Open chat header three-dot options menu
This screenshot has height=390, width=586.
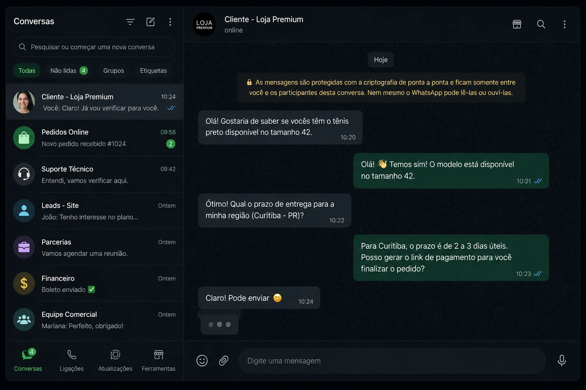(564, 24)
